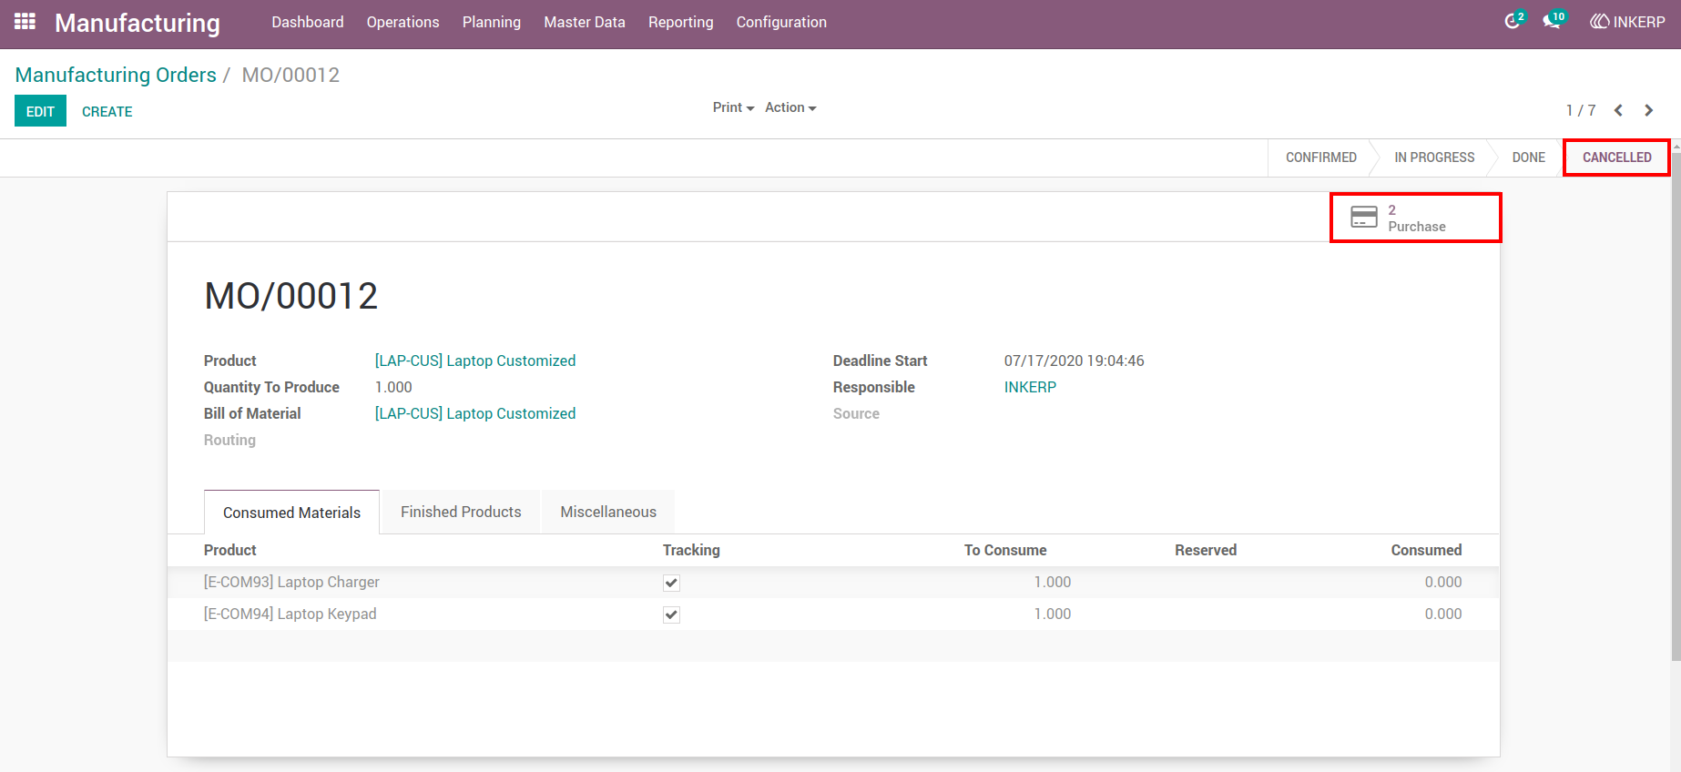Select the Consumed Materials tab
Screen dimensions: 1681x772
(291, 513)
